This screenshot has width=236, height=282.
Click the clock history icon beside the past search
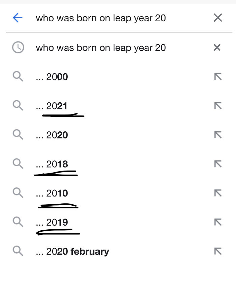click(x=19, y=48)
